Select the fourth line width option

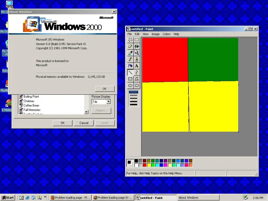(x=133, y=101)
